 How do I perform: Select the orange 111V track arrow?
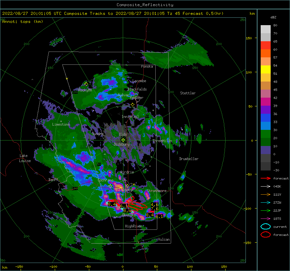[x=266, y=194]
